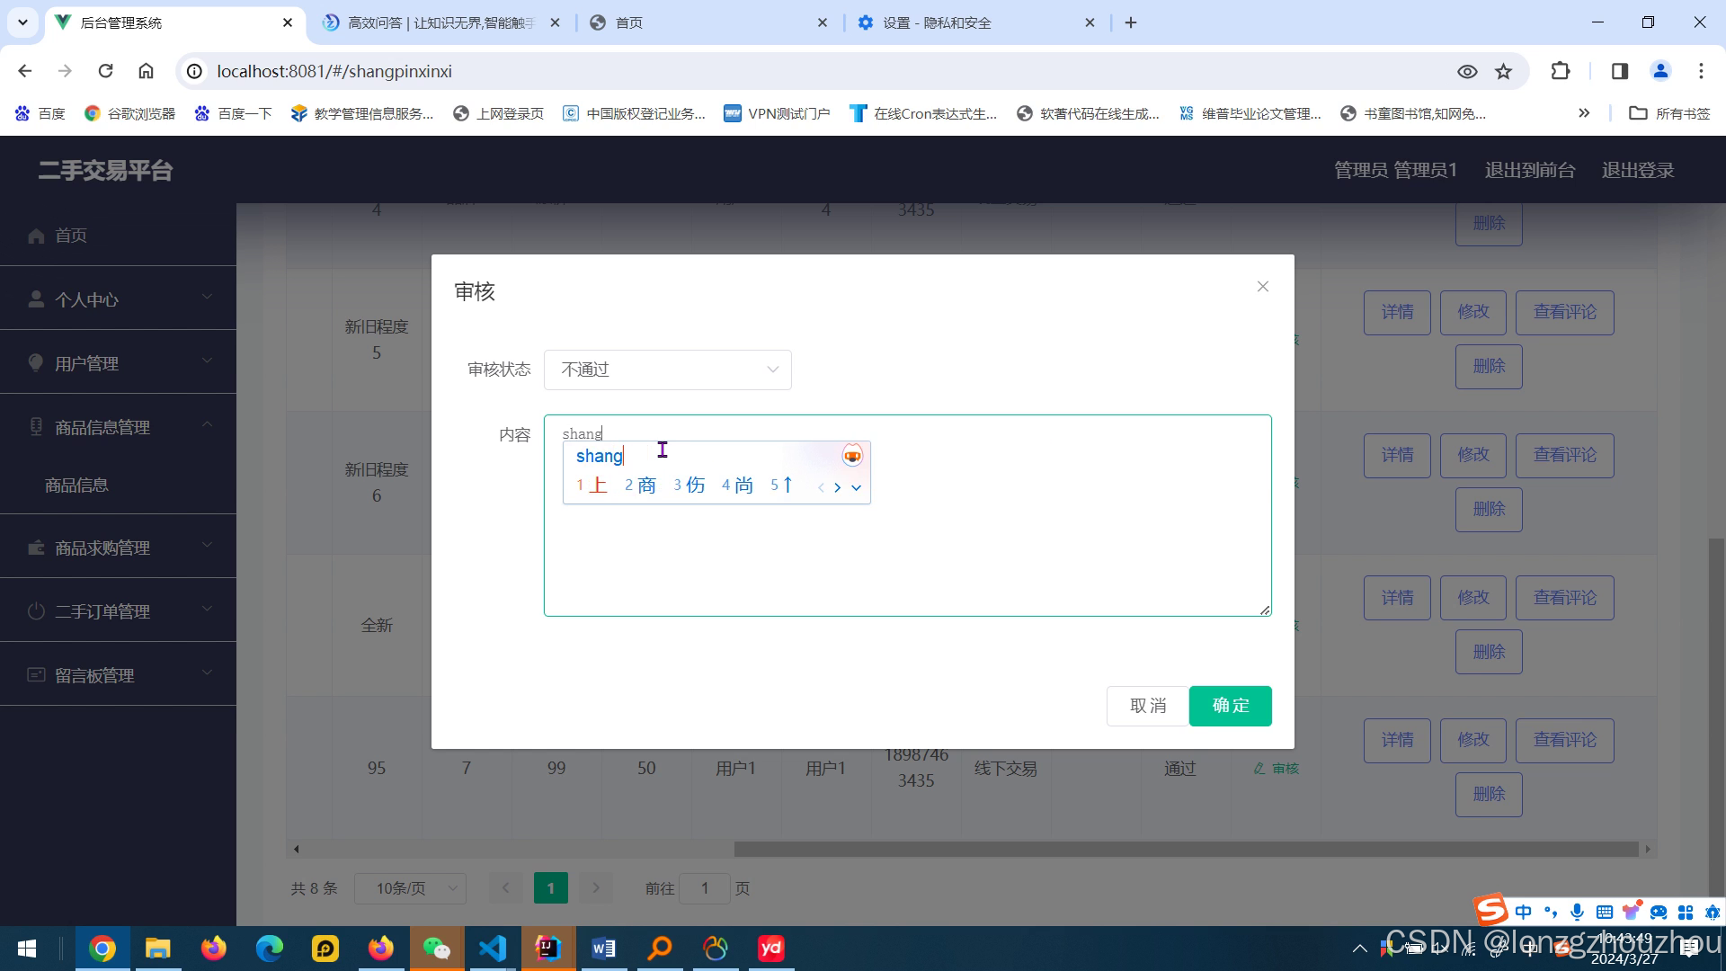Click Sogou IME mascot icon in candidate box
Viewport: 1726px width, 971px height.
(851, 456)
